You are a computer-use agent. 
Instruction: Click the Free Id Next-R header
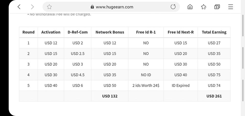pos(180,32)
